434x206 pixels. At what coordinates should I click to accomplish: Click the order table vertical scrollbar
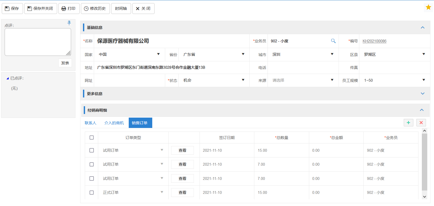point(424,163)
